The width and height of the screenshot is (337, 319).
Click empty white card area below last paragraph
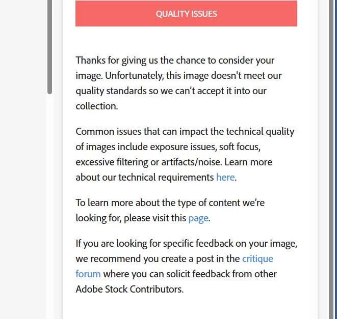pyautogui.click(x=189, y=308)
